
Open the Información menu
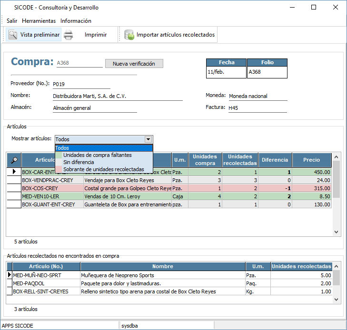pyautogui.click(x=76, y=21)
